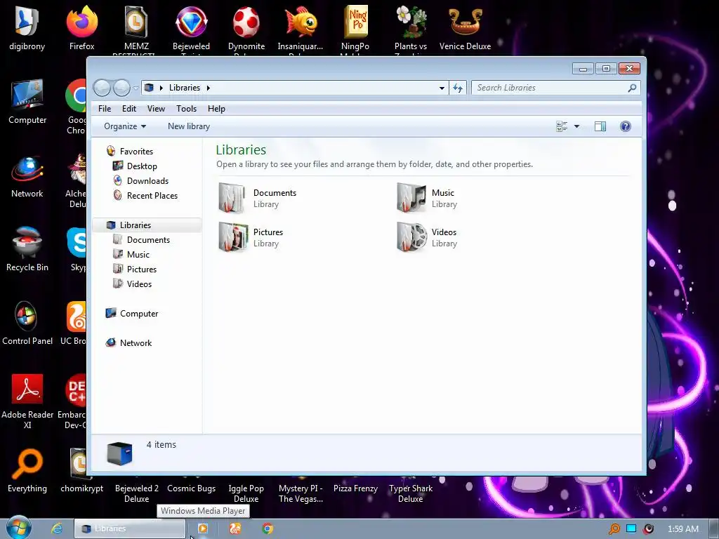Click the Libraries breadcrumb segment
The width and height of the screenshot is (719, 539).
click(185, 88)
